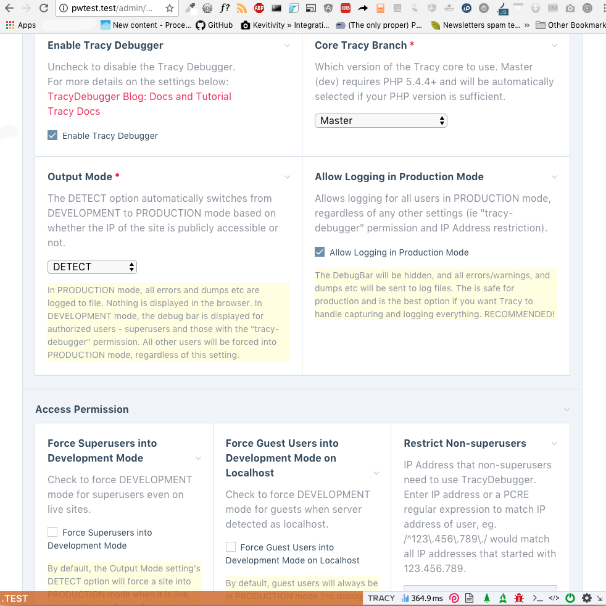The height and width of the screenshot is (606, 606).
Task: Open the Output Mode DETECT dropdown
Action: click(x=92, y=267)
